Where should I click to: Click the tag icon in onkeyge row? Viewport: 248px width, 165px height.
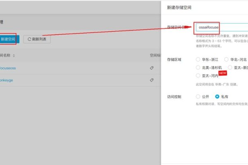[152, 80]
